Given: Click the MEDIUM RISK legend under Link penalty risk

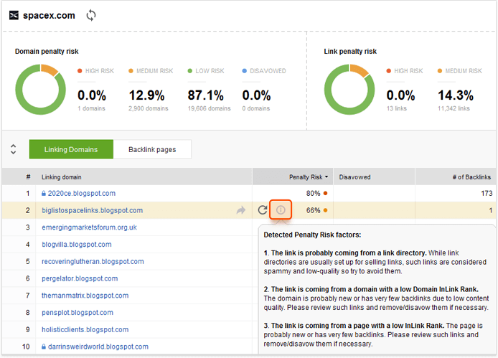Looking at the screenshot, I should click(x=459, y=71).
